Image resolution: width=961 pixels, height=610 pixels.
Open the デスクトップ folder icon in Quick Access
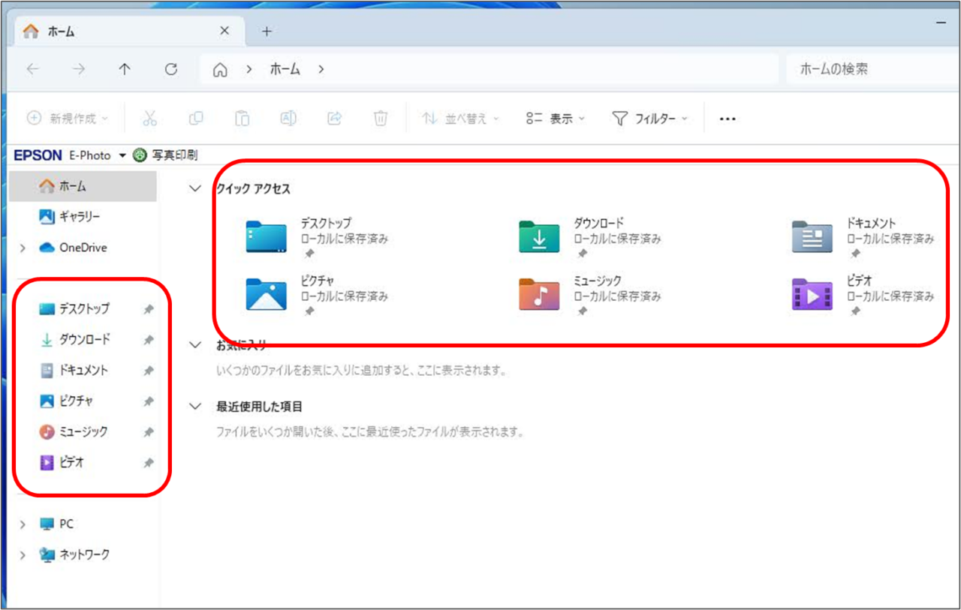tap(267, 236)
